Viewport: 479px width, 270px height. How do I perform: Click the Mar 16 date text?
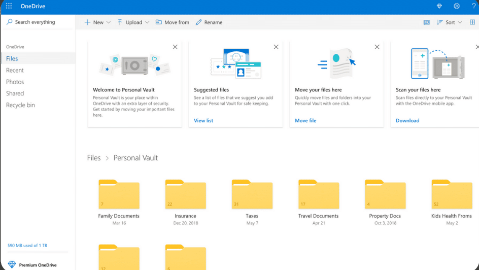[119, 223]
